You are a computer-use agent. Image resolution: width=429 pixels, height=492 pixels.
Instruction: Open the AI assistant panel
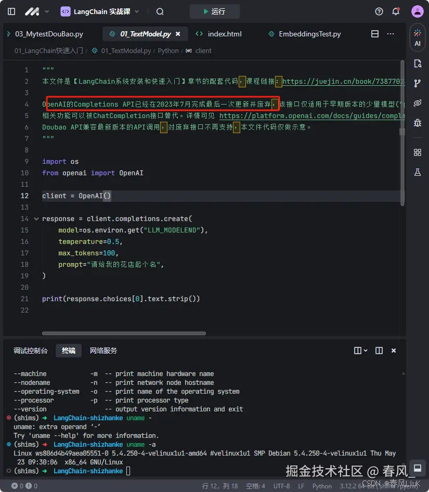pos(417,37)
